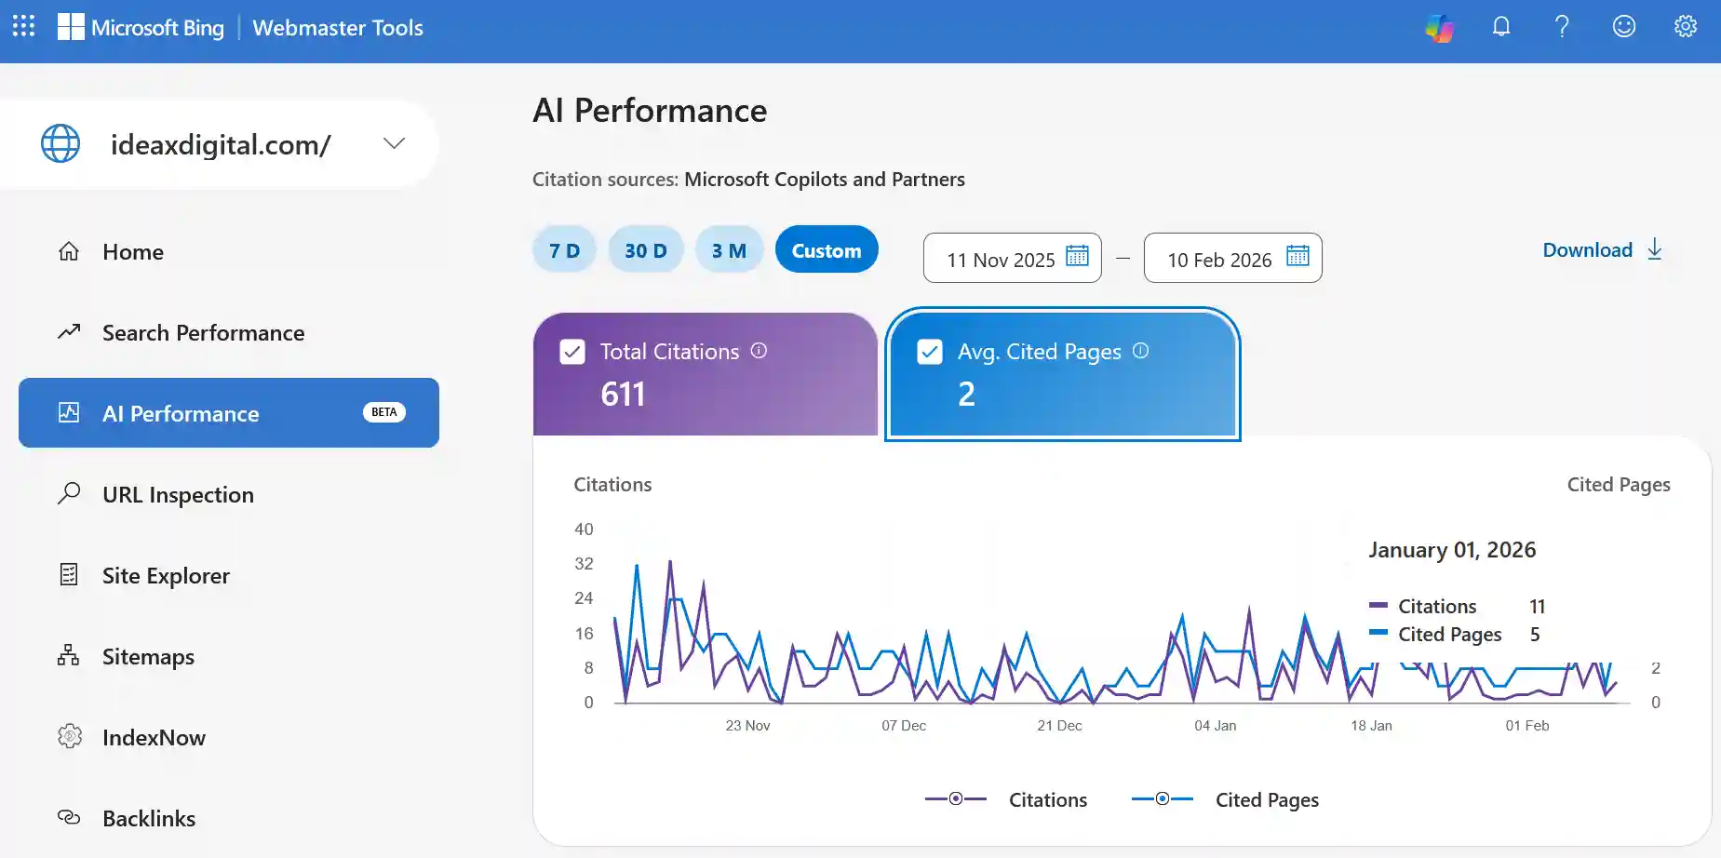
Task: Click the Home house icon
Action: (69, 251)
